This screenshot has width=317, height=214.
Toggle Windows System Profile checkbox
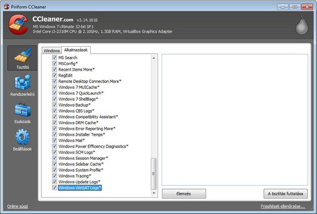point(54,170)
